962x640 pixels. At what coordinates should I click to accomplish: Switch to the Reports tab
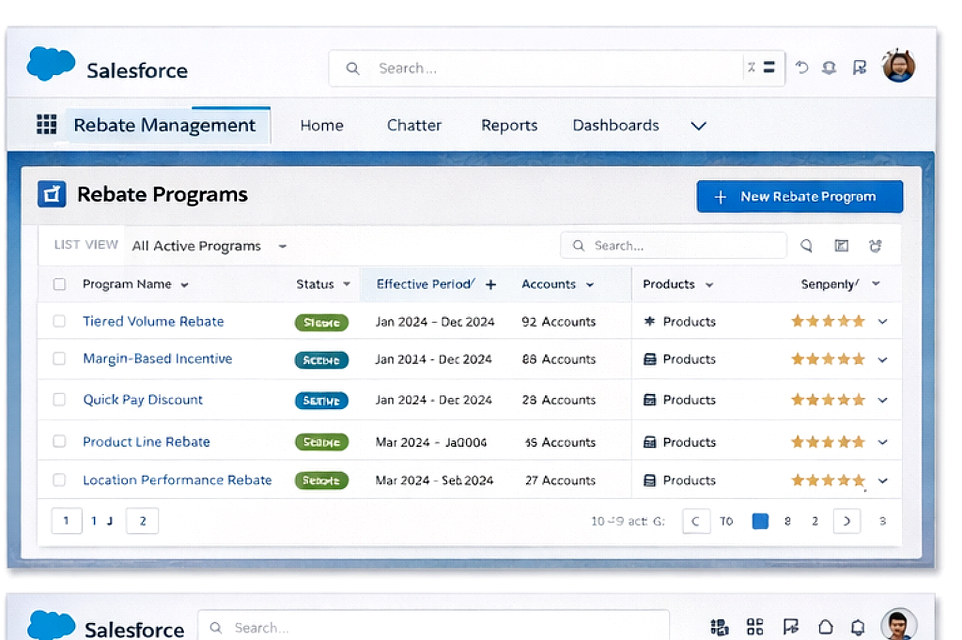509,125
